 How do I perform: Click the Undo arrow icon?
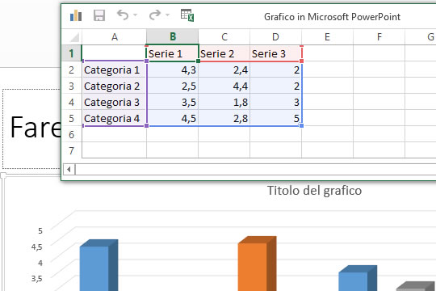pyautogui.click(x=123, y=15)
